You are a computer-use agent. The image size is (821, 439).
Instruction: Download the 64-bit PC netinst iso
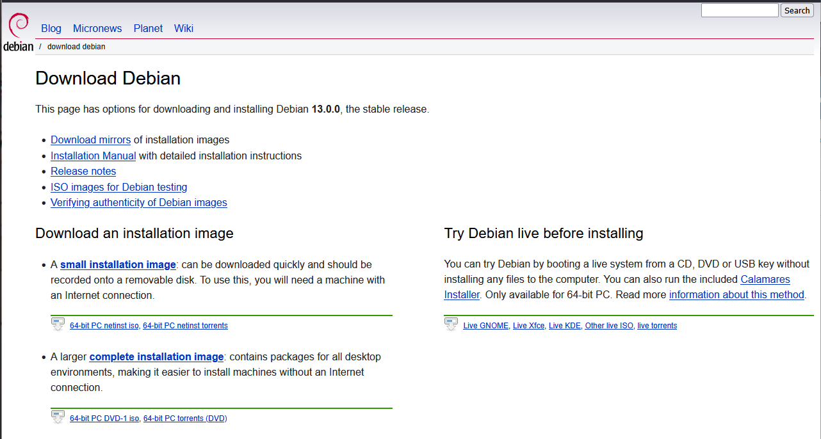pos(104,326)
